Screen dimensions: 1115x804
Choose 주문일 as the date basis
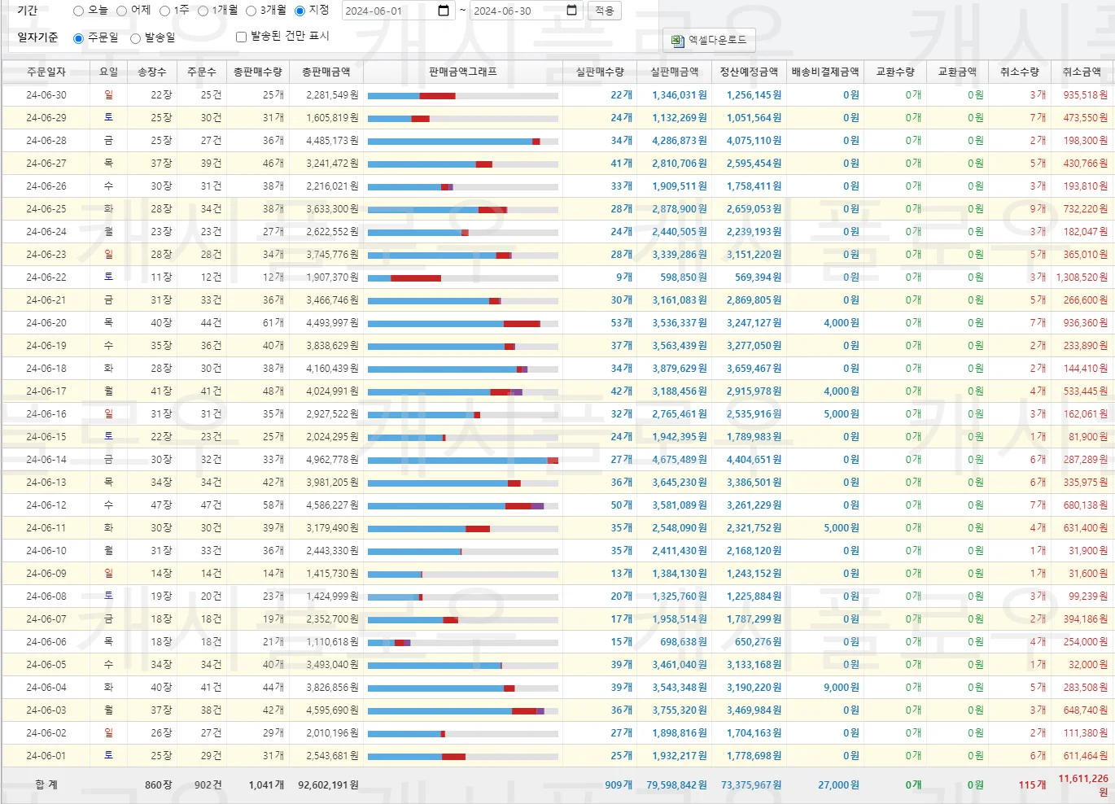(x=78, y=38)
